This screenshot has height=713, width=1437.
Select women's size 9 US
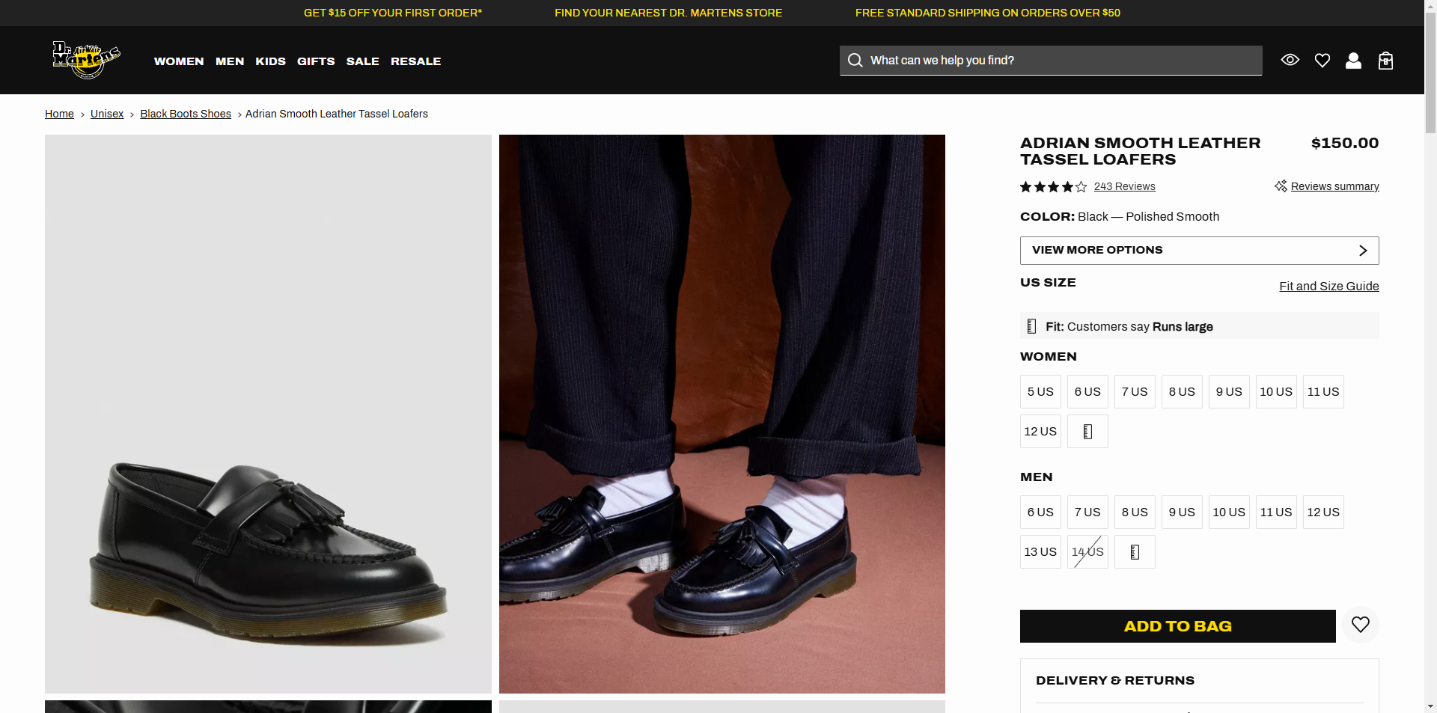(x=1229, y=392)
